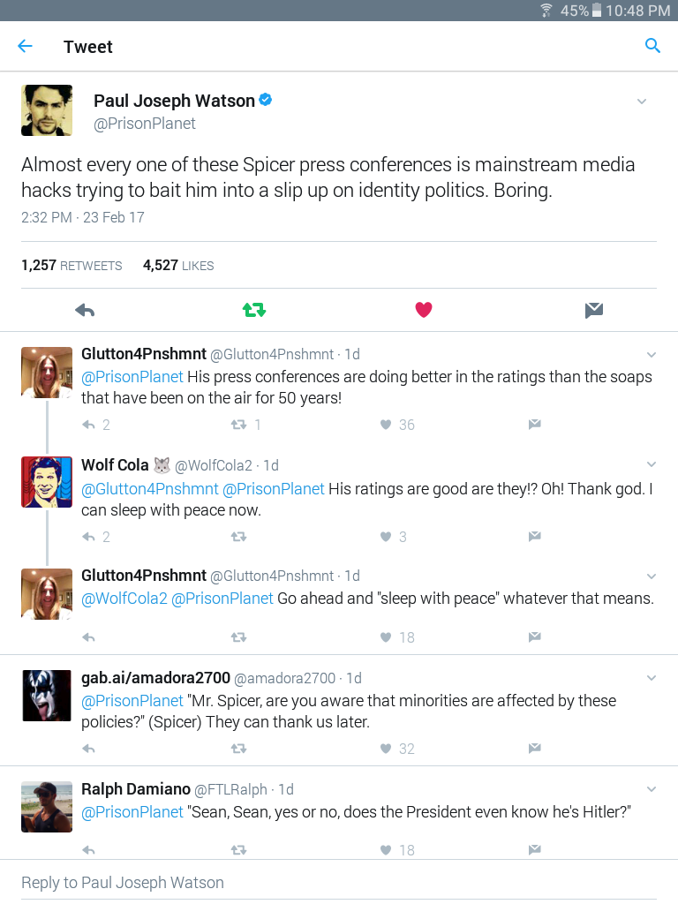Undo the retweet on the main tweet
Screen dimensions: 678x904
[x=254, y=310]
